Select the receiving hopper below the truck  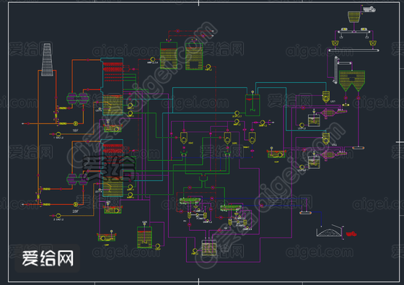pos(354,17)
